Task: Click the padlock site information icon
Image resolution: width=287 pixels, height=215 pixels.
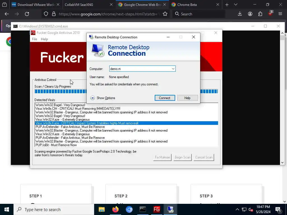Action: (54, 14)
